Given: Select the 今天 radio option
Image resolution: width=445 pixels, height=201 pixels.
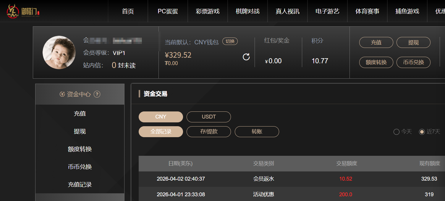Looking at the screenshot, I should coord(397,132).
